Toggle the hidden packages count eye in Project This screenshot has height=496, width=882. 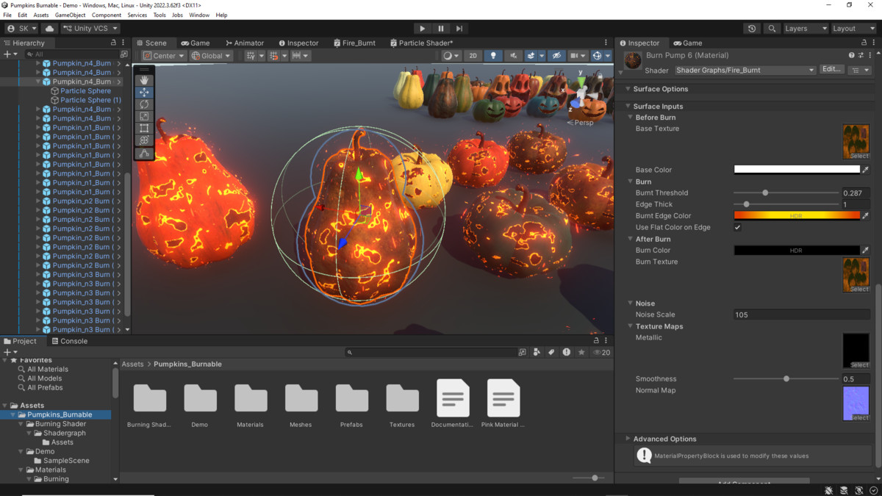click(x=601, y=353)
